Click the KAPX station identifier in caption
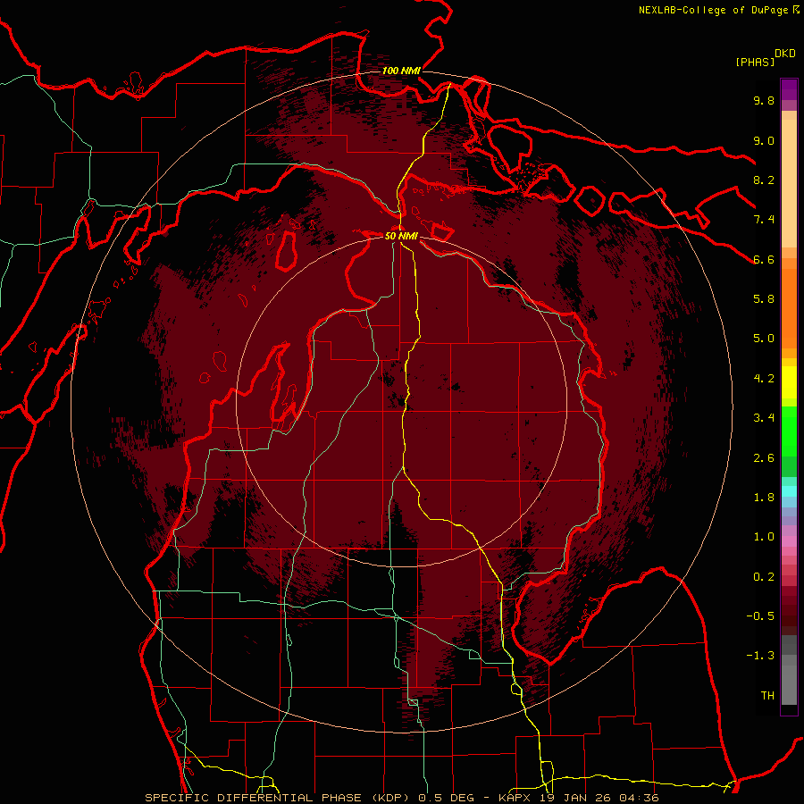This screenshot has width=804, height=804. 515,798
